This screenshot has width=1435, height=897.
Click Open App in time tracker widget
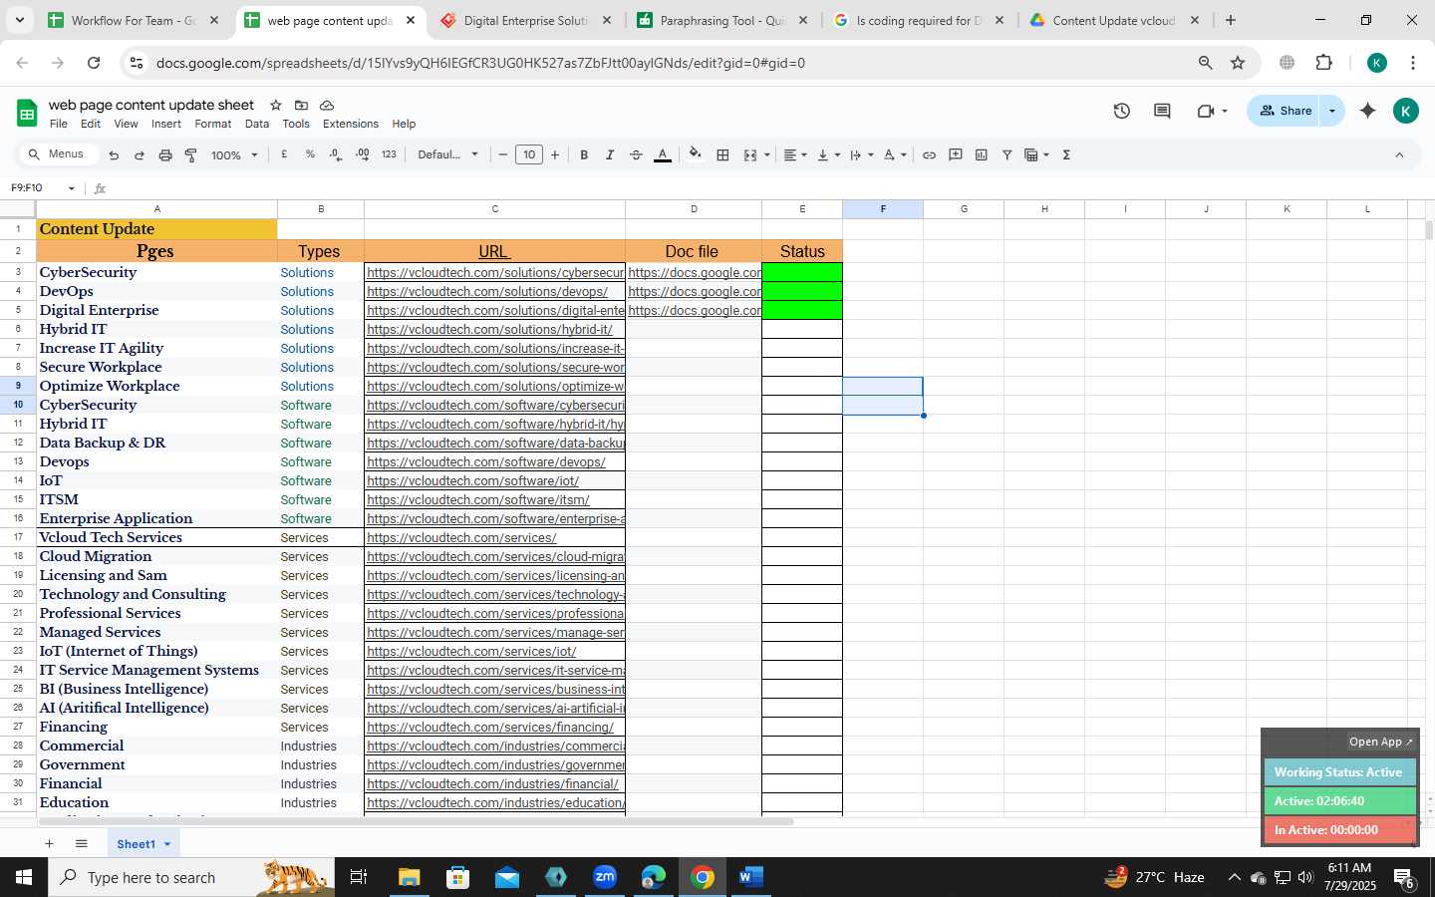[1381, 742]
